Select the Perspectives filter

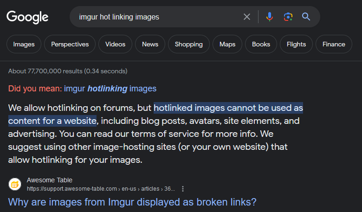click(70, 45)
